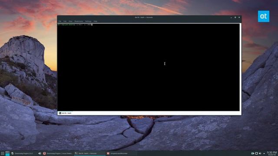The width and height of the screenshot is (278, 156).
Task: Click the Konsole window title bar text
Action: [144, 17]
